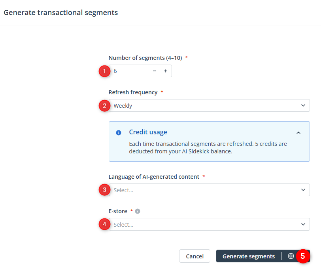The height and width of the screenshot is (277, 321).
Task: Click the 'Language of AI-generated content' label
Action: click(x=154, y=177)
